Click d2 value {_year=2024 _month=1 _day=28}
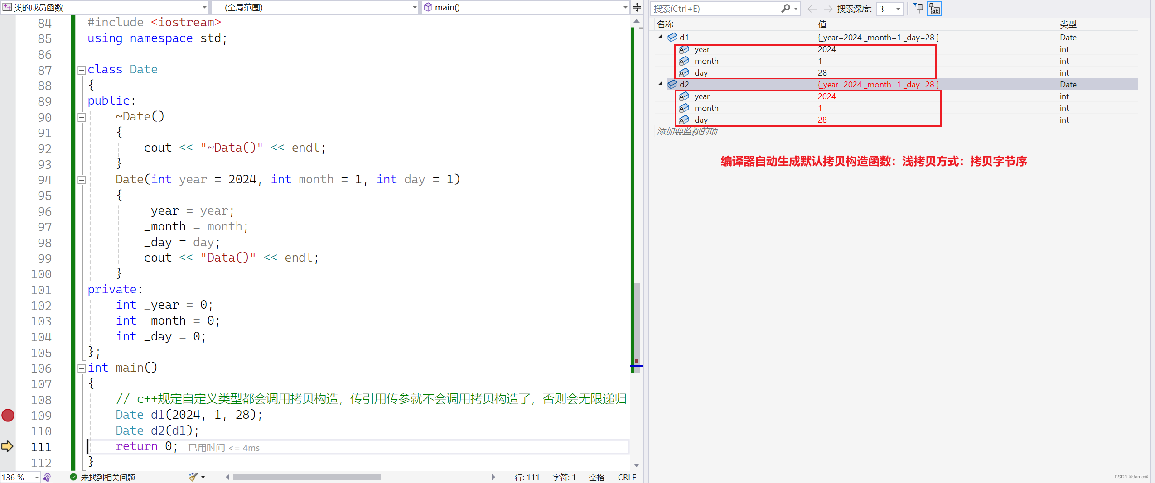This screenshot has height=483, width=1155. 878,84
